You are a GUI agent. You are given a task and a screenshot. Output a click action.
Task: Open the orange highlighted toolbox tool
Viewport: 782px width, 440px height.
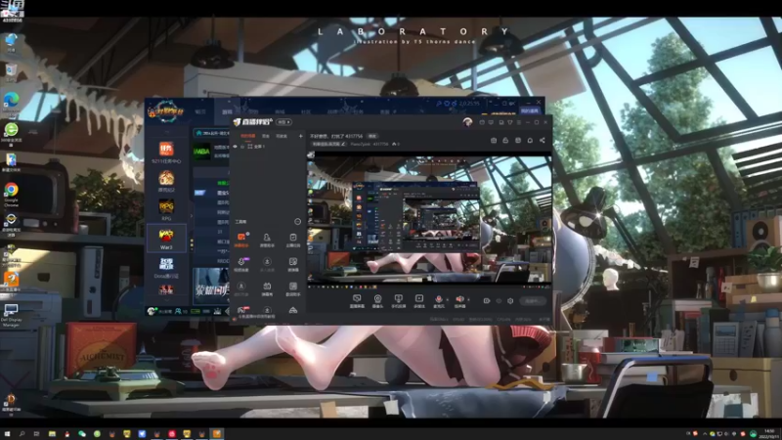241,239
